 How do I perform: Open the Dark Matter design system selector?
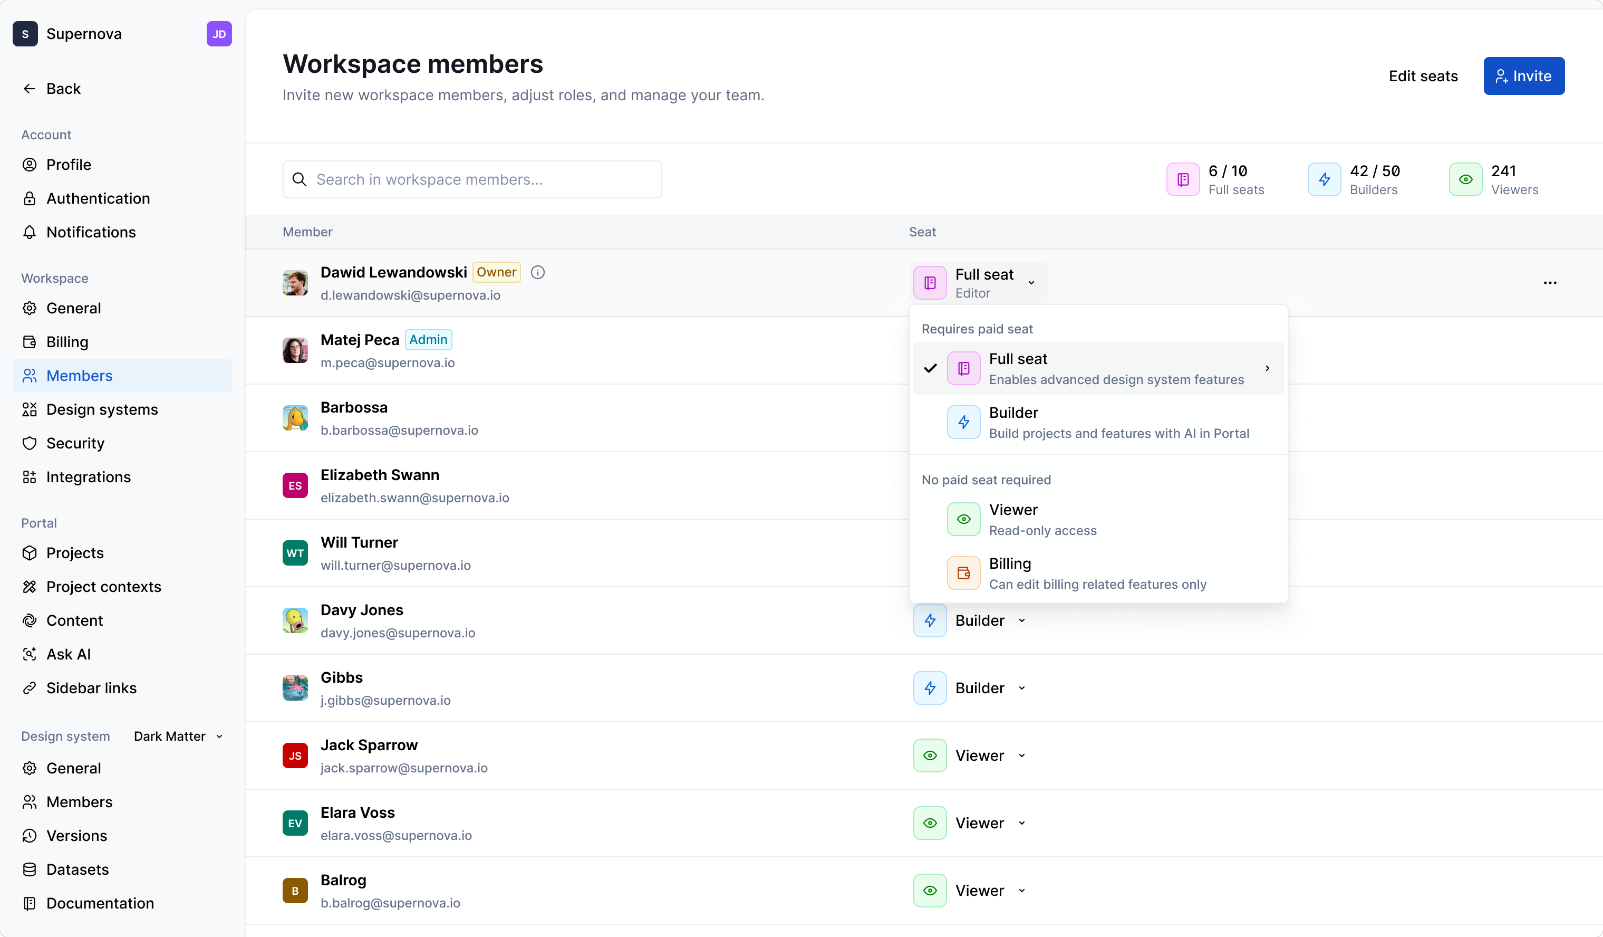(x=177, y=736)
